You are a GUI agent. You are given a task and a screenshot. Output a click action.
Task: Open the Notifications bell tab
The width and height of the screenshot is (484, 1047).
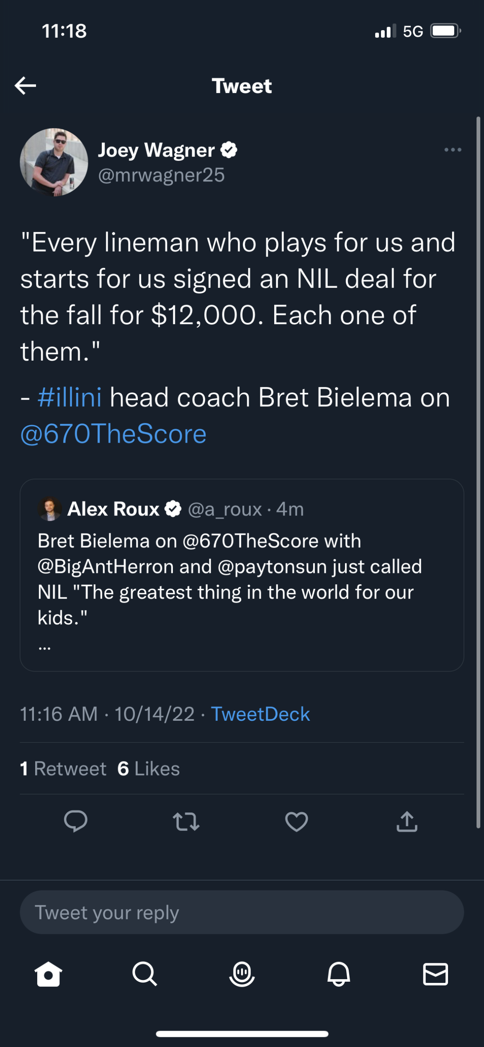pyautogui.click(x=339, y=974)
